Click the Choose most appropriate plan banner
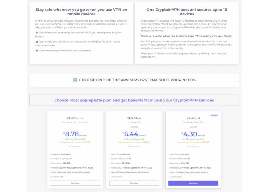The height and width of the screenshot is (192, 269). click(x=134, y=100)
